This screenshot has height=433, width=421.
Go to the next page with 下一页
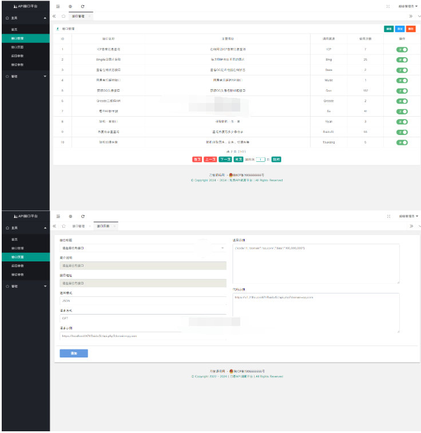click(x=225, y=159)
